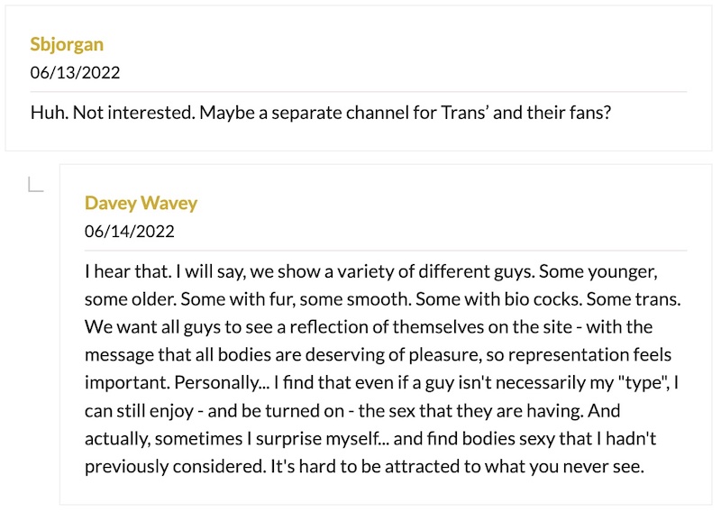The height and width of the screenshot is (512, 721).
Task: Click the line starting "can still enjoy"
Action: (352, 411)
